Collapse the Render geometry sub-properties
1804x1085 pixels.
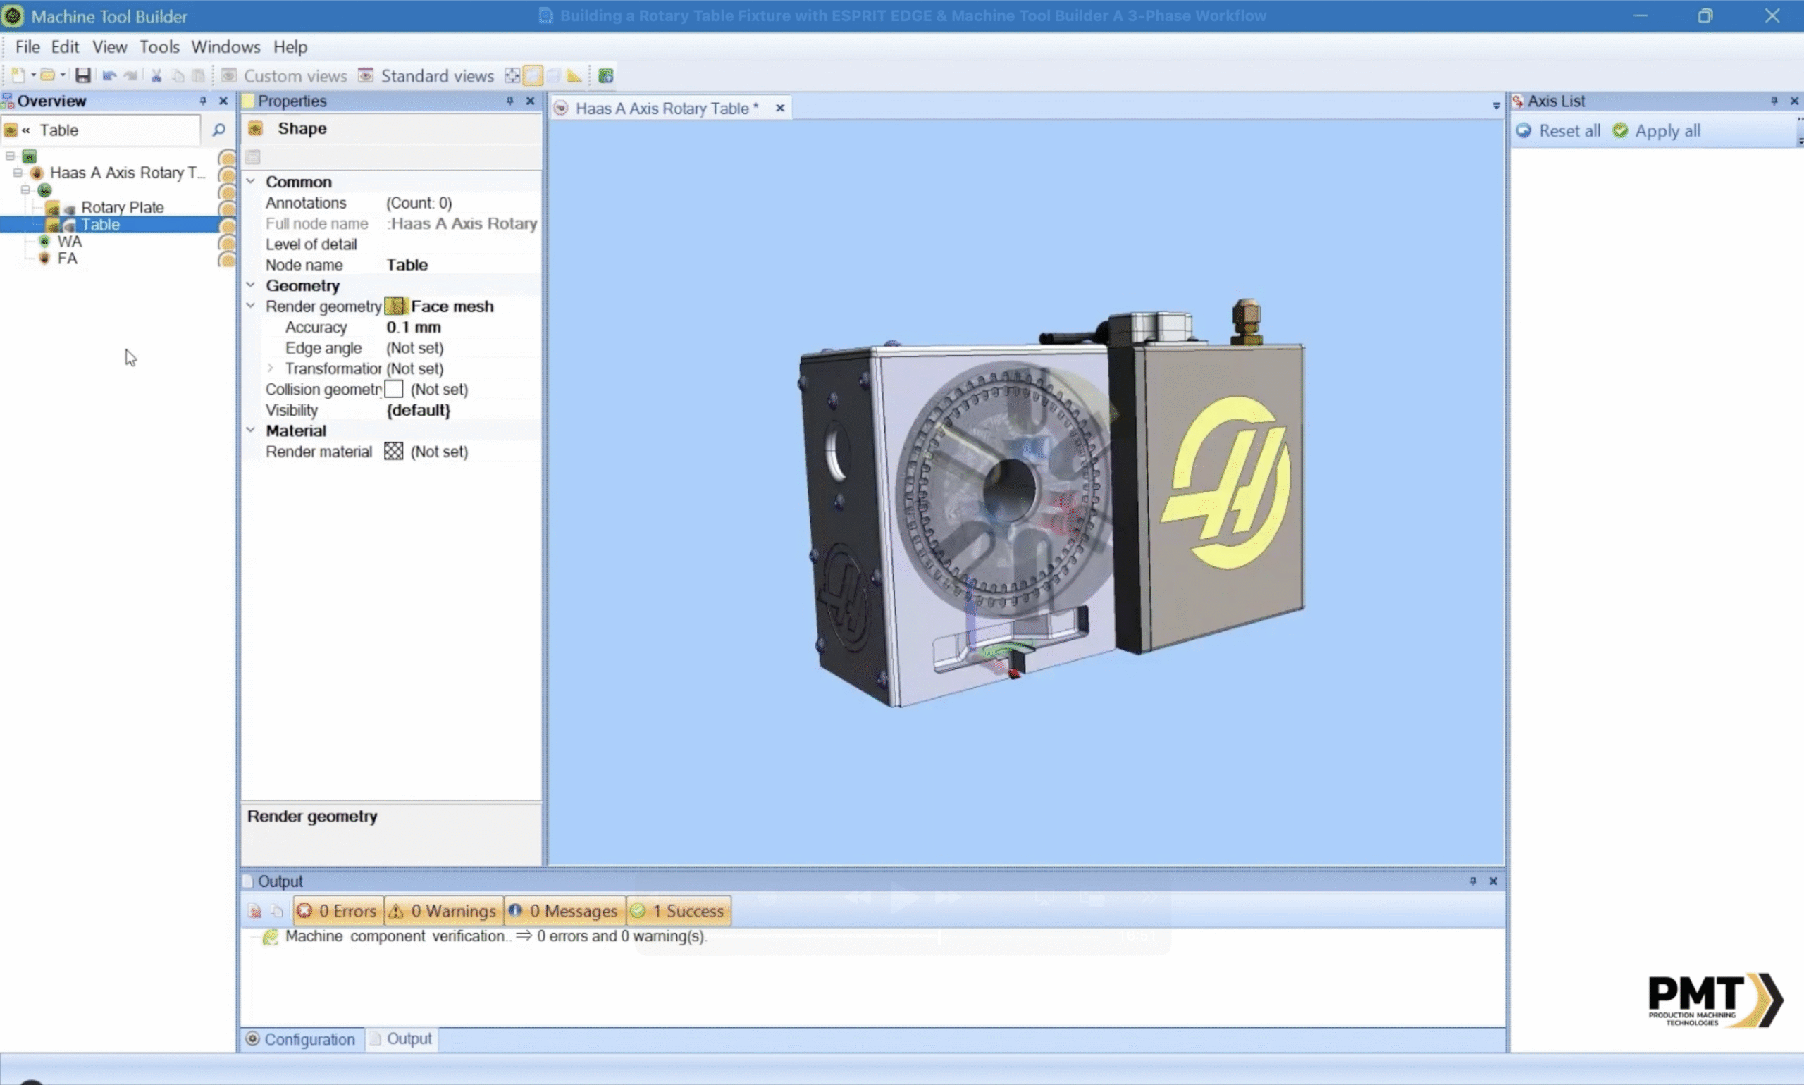(x=251, y=306)
